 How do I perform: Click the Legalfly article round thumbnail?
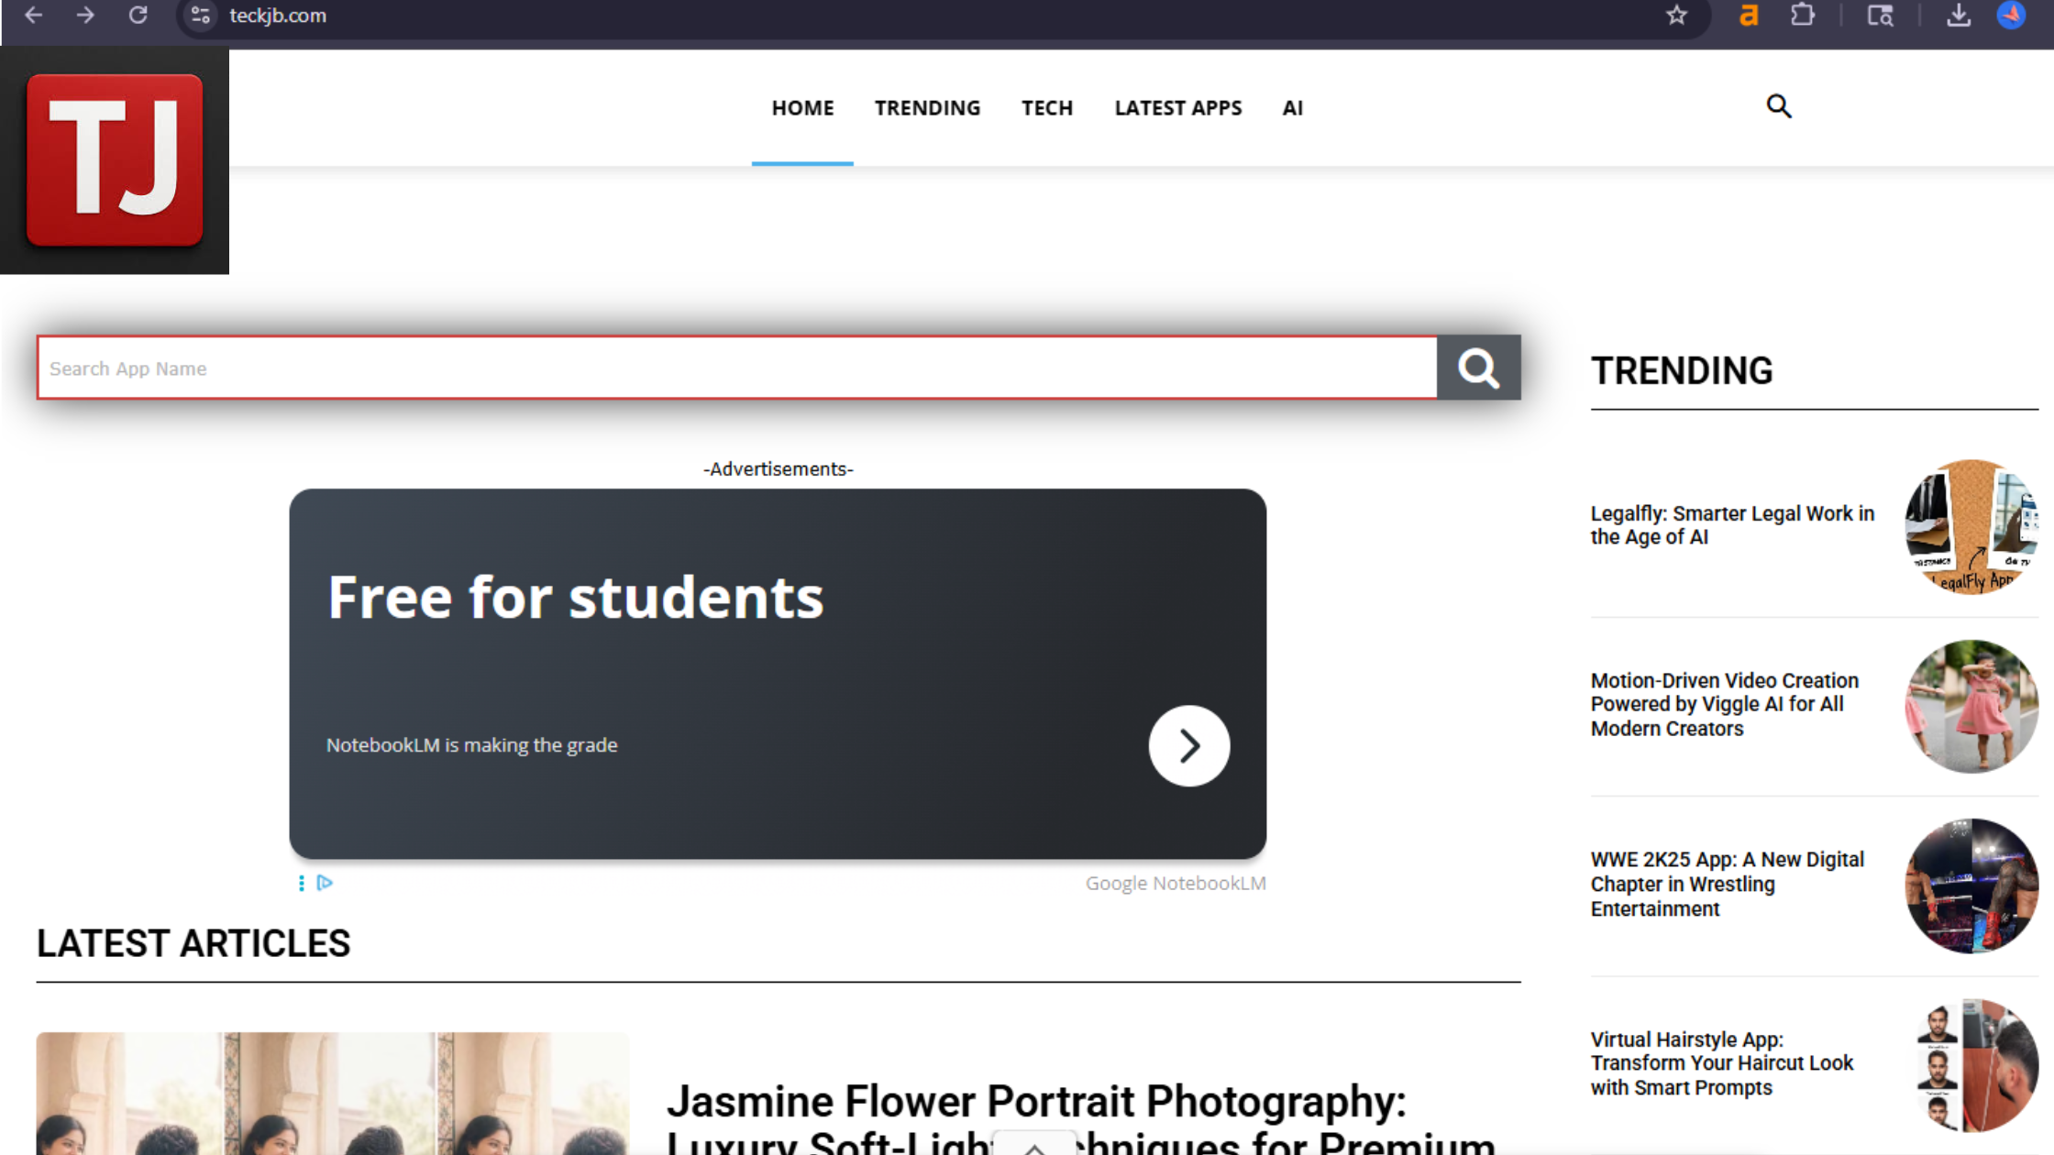click(1971, 526)
